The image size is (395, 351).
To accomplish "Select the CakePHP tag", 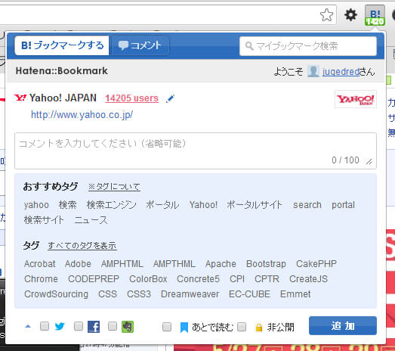I will (316, 264).
